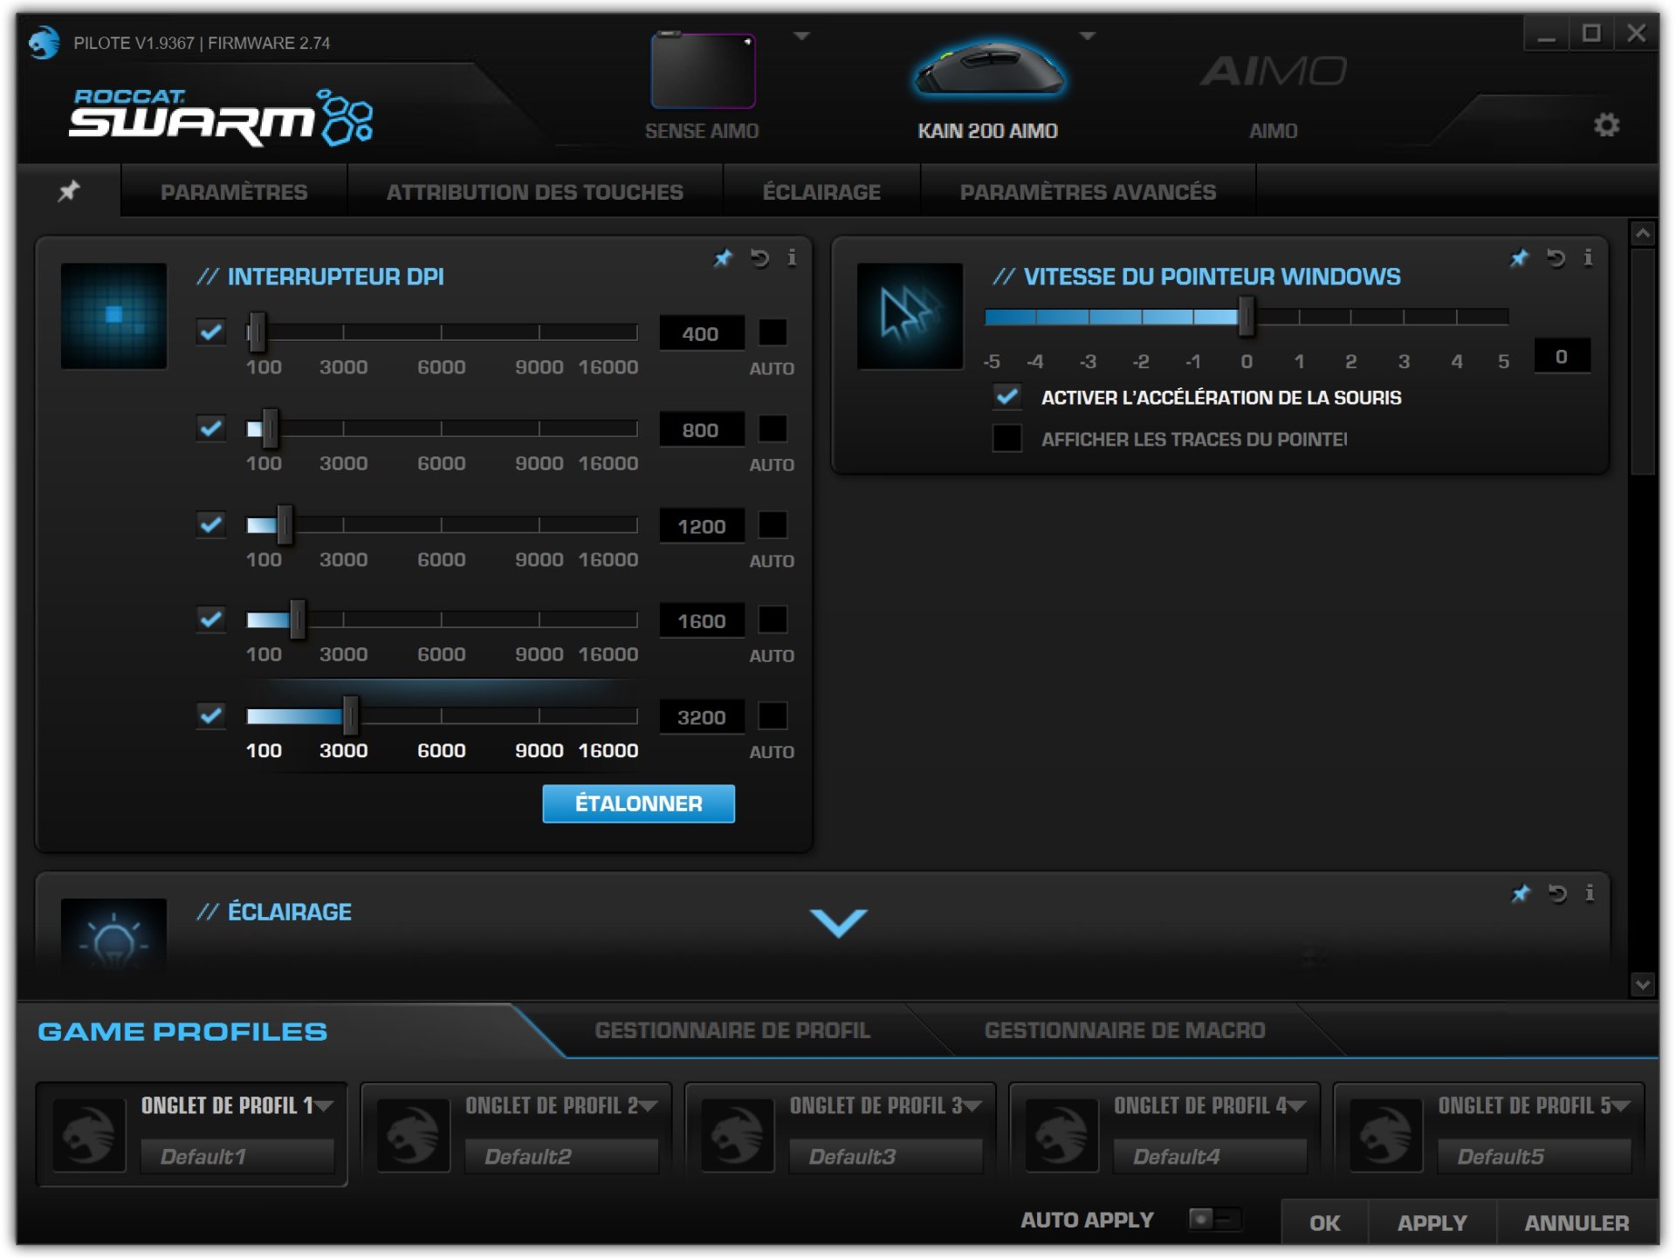1676x1258 pixels.
Task: Open Onglet de profil 2 dropdown
Action: point(649,1106)
